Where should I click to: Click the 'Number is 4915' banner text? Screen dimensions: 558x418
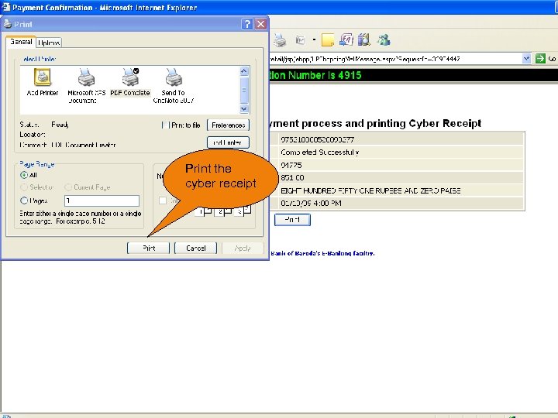point(315,75)
